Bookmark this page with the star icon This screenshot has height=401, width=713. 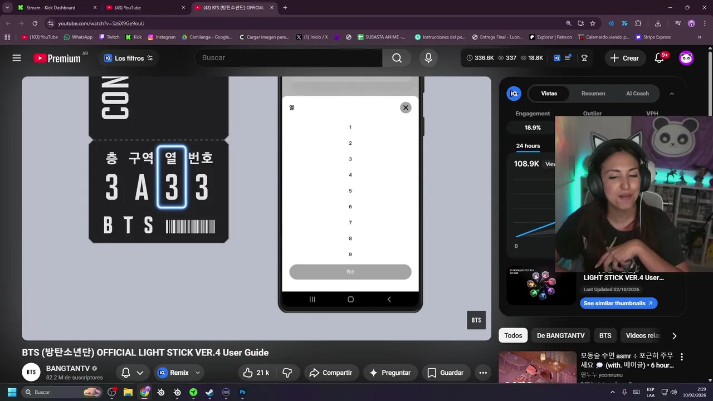[x=593, y=23]
